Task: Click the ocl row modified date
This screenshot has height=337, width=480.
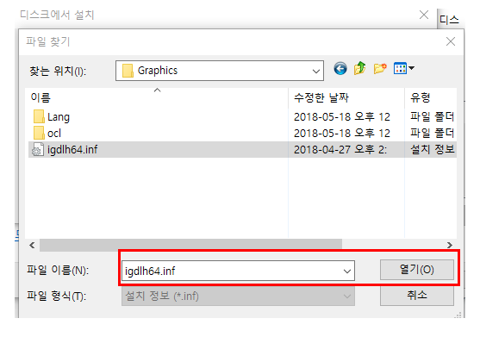Action: point(341,133)
